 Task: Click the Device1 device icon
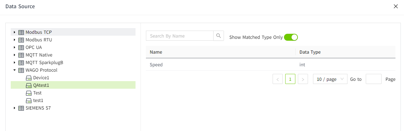[x=29, y=78]
